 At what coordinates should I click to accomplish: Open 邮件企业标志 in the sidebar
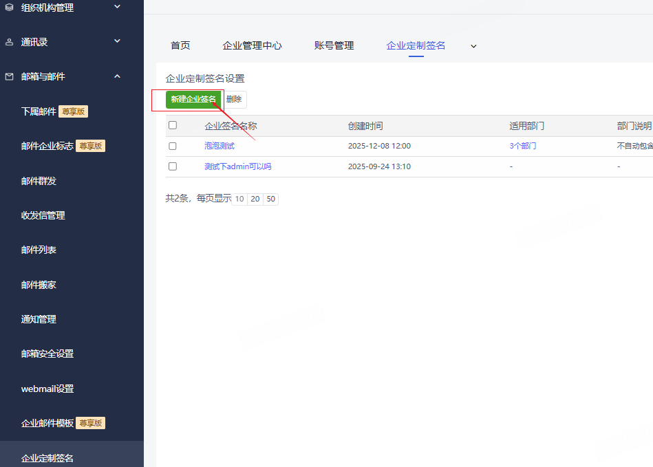tap(47, 146)
